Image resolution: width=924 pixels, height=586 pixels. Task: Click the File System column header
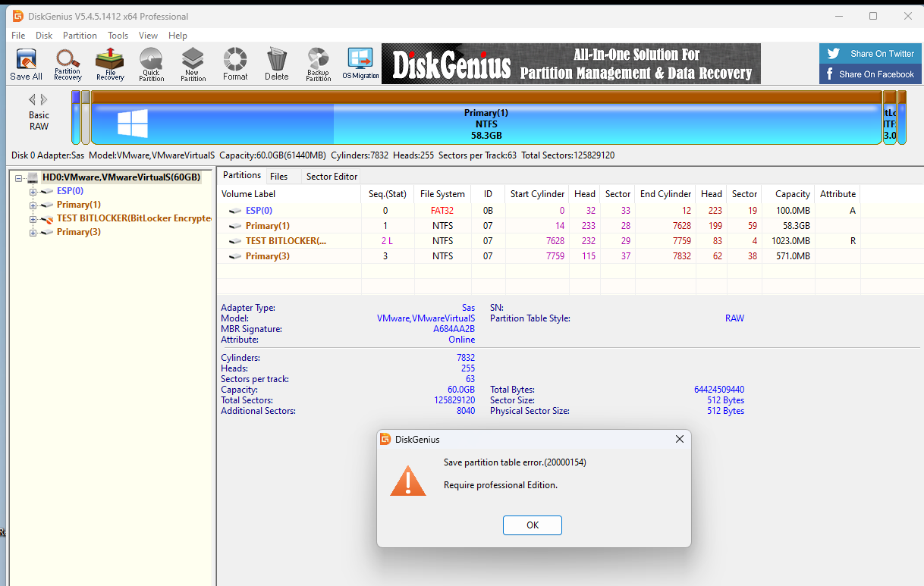point(442,194)
